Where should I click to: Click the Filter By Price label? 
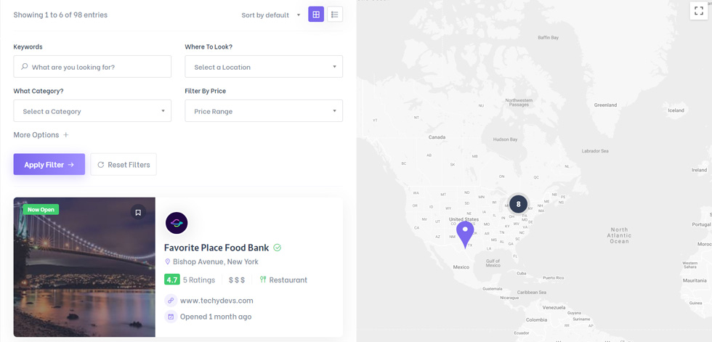click(x=205, y=91)
